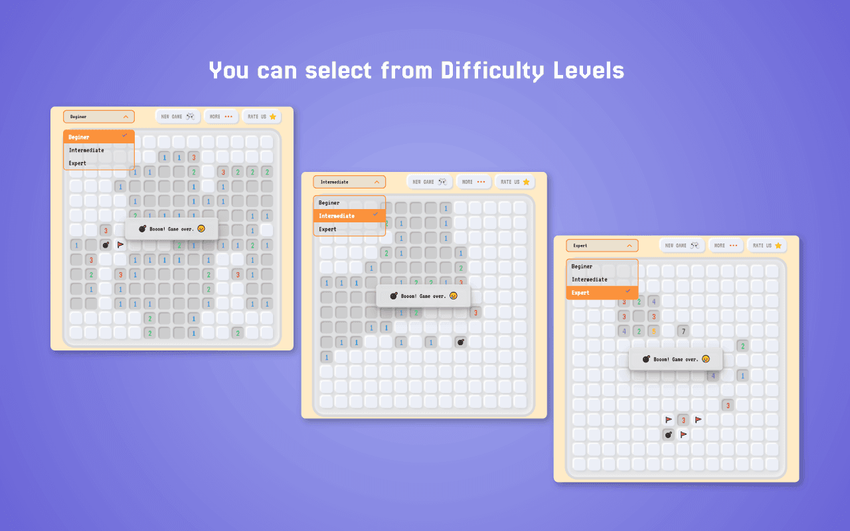Screen dimensions: 850x531
Task: Click flag left of the 3 in Expert board
Action: (x=669, y=419)
